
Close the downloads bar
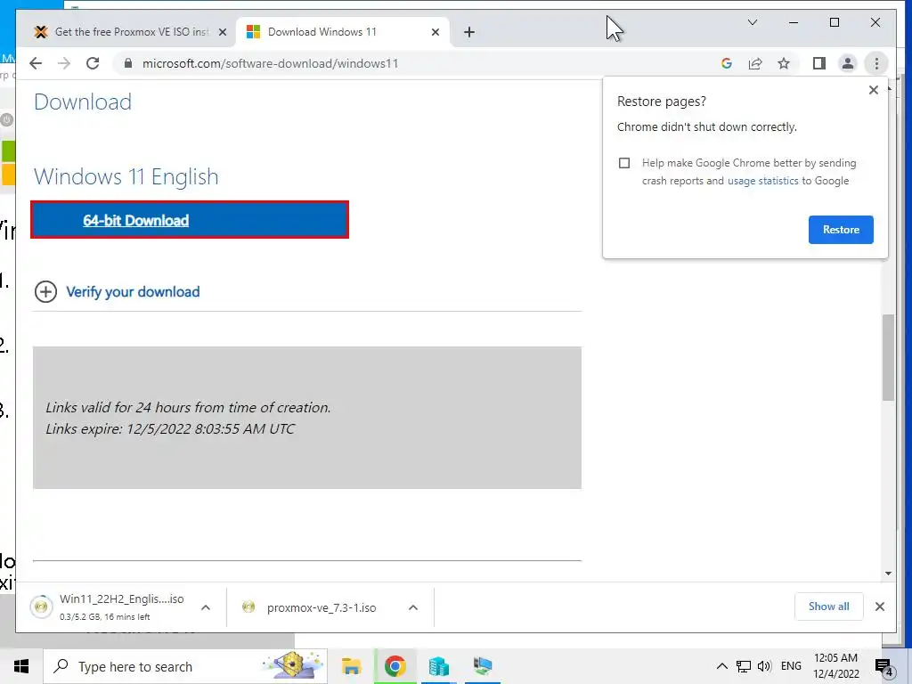point(879,607)
